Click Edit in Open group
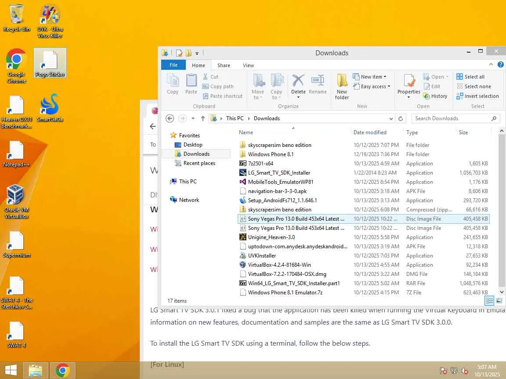The height and width of the screenshot is (379, 506). (432, 86)
